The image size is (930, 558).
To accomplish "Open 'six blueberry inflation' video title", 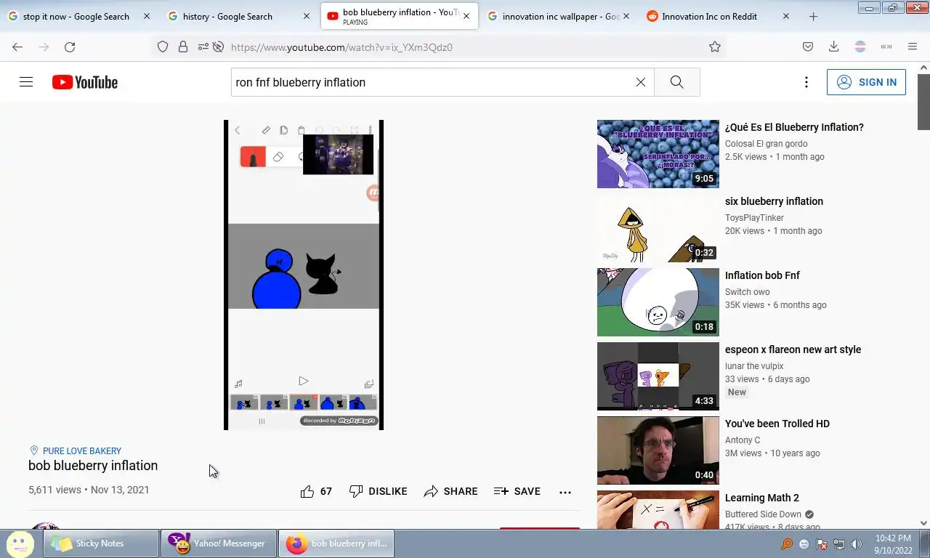I will click(774, 201).
